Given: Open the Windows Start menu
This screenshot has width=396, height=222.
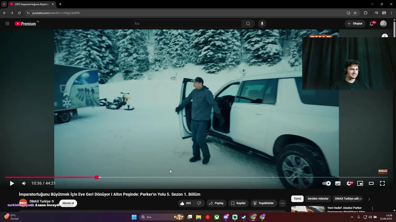Looking at the screenshot, I should (x=134, y=217).
